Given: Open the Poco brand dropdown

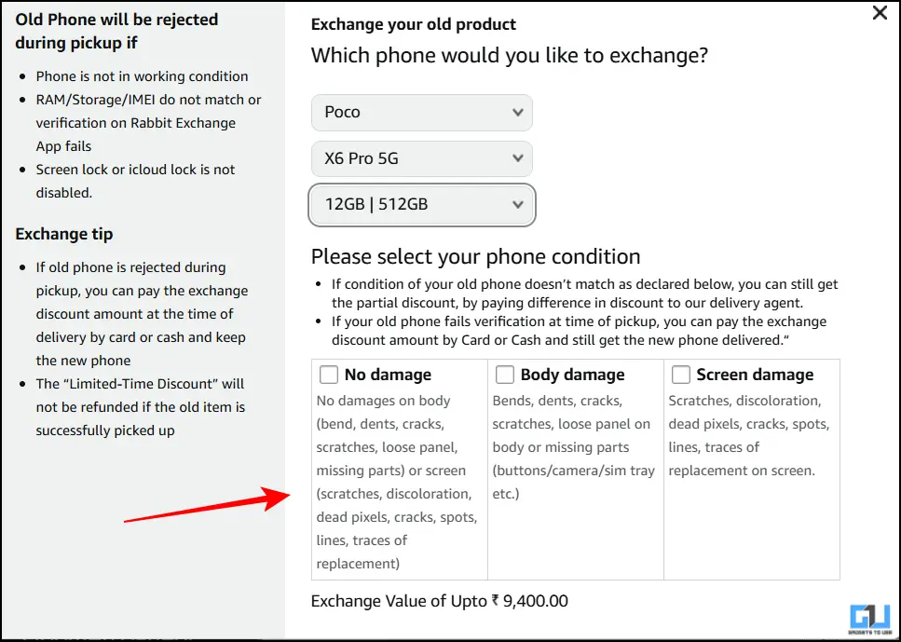Looking at the screenshot, I should tap(422, 113).
